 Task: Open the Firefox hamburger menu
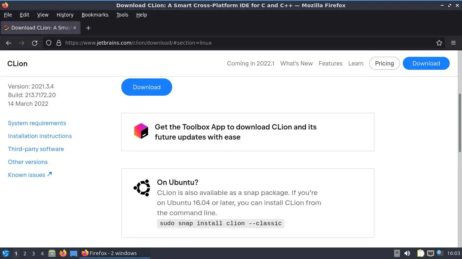[453, 43]
